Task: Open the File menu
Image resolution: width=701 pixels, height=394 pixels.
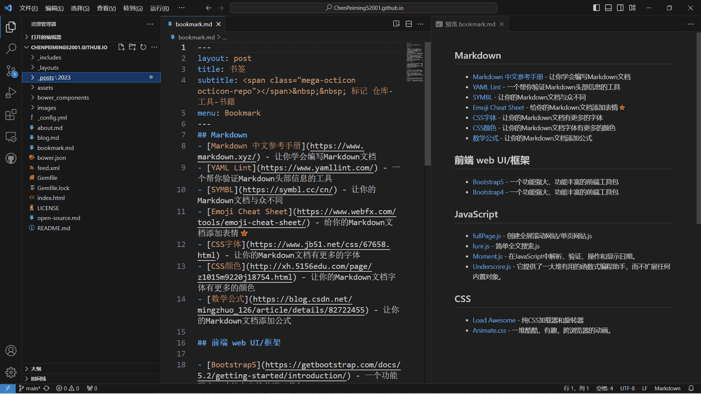Action: pyautogui.click(x=28, y=8)
